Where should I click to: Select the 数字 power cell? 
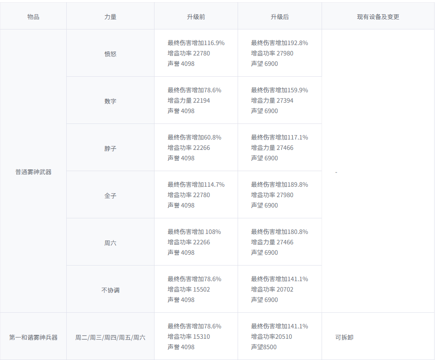[x=110, y=100]
